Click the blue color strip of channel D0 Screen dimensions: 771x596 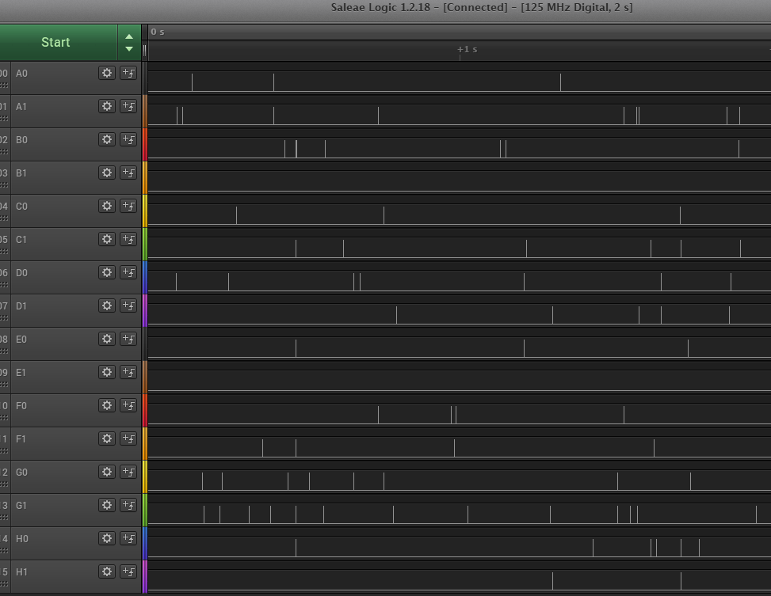click(x=145, y=278)
